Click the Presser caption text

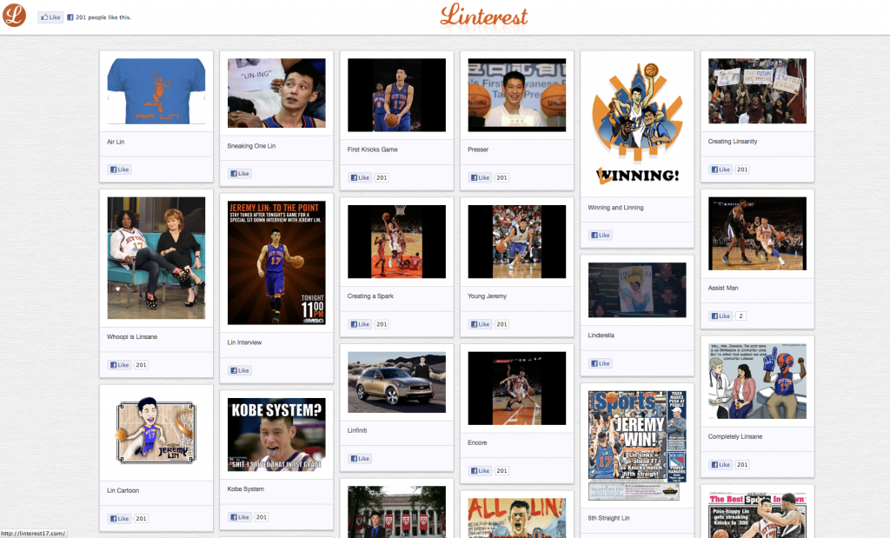478,149
